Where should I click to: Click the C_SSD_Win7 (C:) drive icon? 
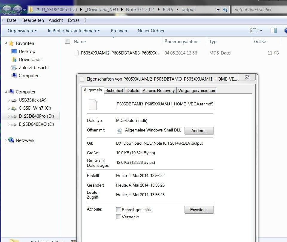[14, 108]
